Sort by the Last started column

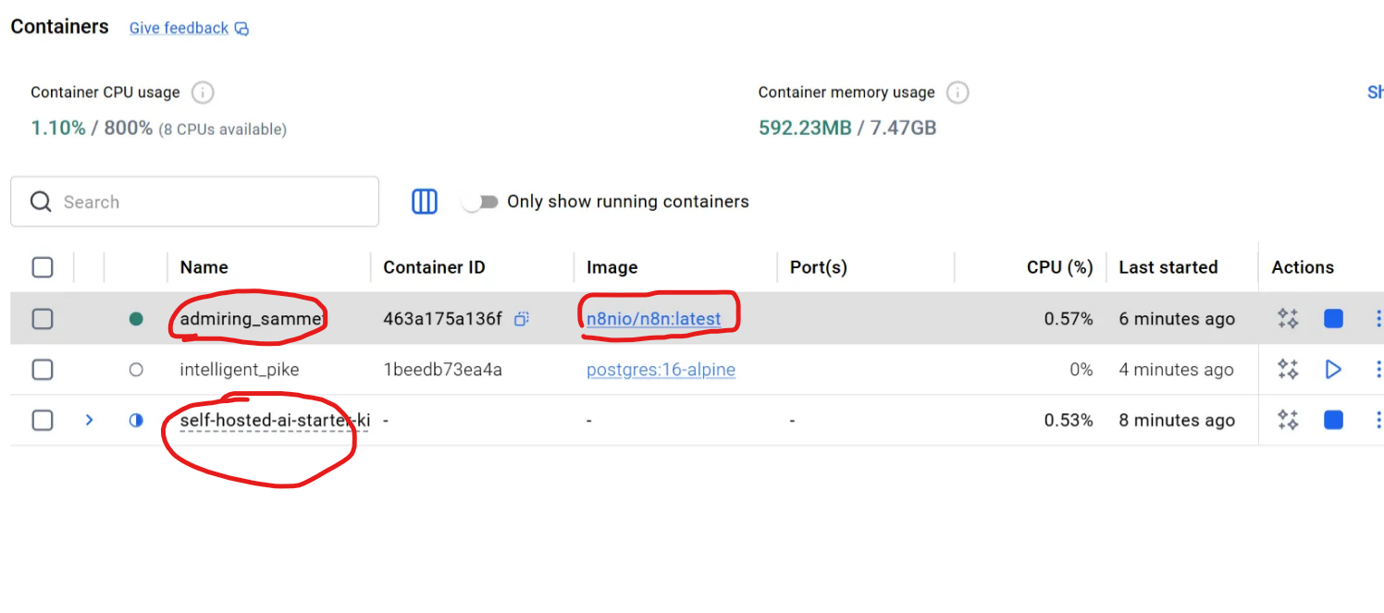pyautogui.click(x=1168, y=267)
